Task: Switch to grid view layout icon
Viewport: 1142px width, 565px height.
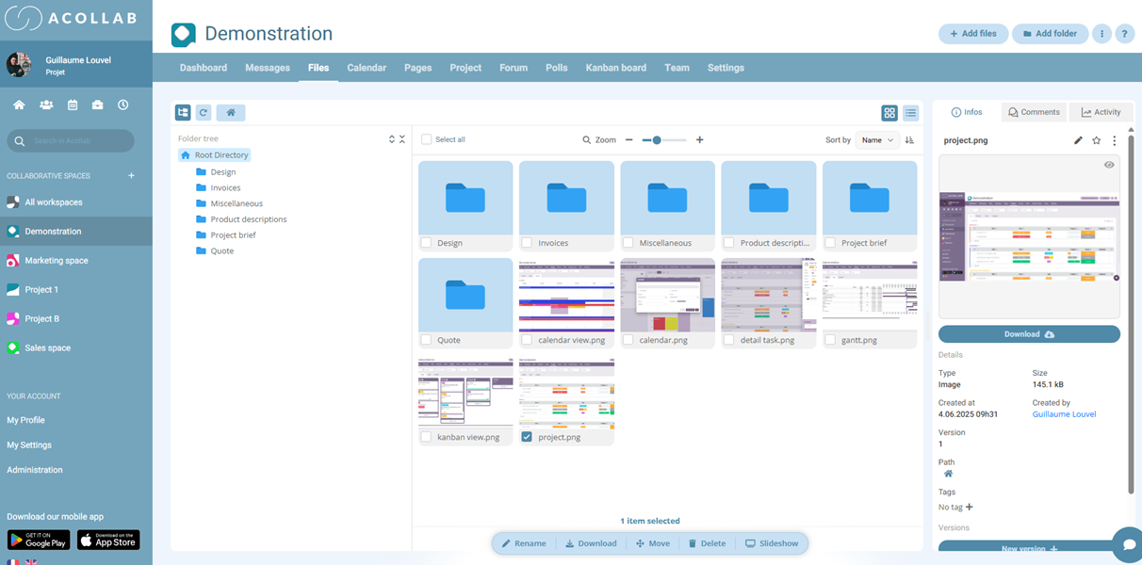Action: pos(889,113)
